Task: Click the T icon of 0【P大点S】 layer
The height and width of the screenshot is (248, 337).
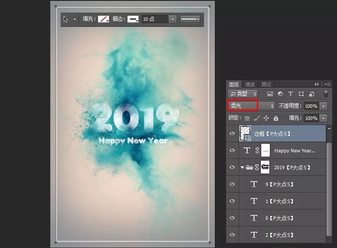Action: tap(254, 218)
